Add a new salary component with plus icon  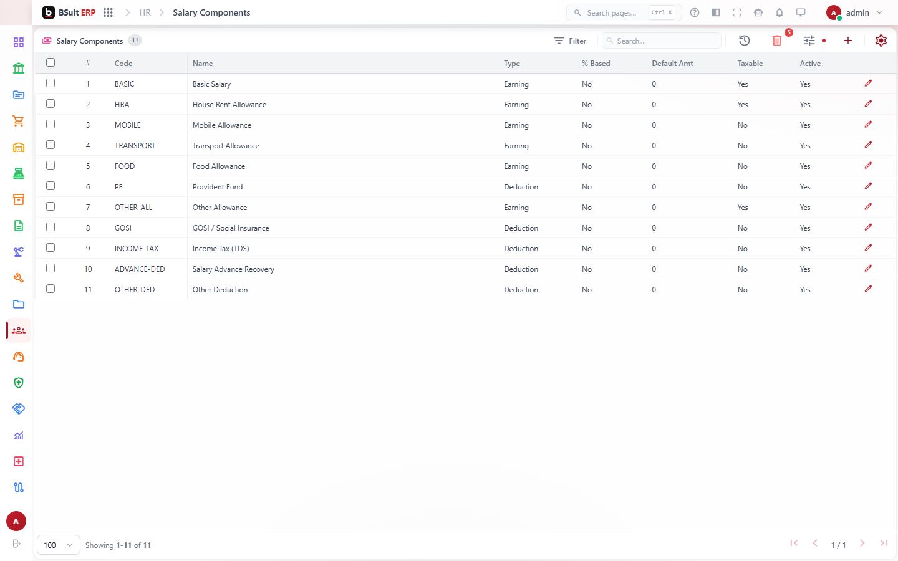[x=848, y=41]
